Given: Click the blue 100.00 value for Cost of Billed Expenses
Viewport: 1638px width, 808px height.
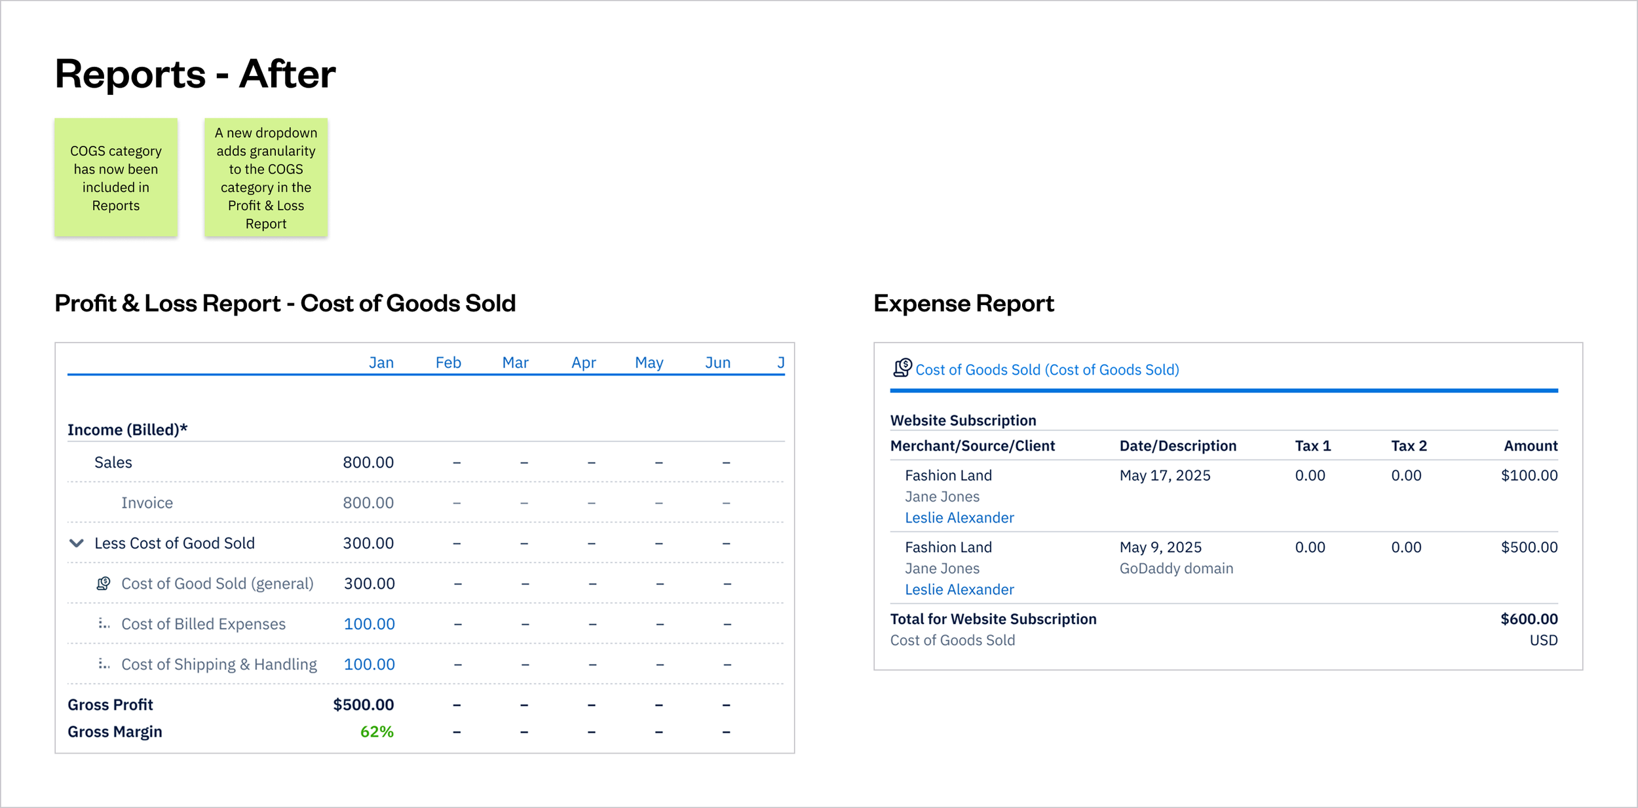Looking at the screenshot, I should tap(370, 623).
